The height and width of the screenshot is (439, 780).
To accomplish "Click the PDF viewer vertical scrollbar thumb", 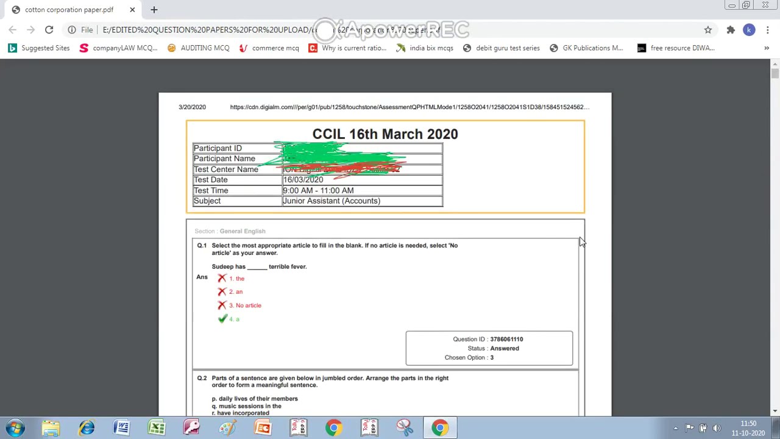I will click(x=775, y=74).
